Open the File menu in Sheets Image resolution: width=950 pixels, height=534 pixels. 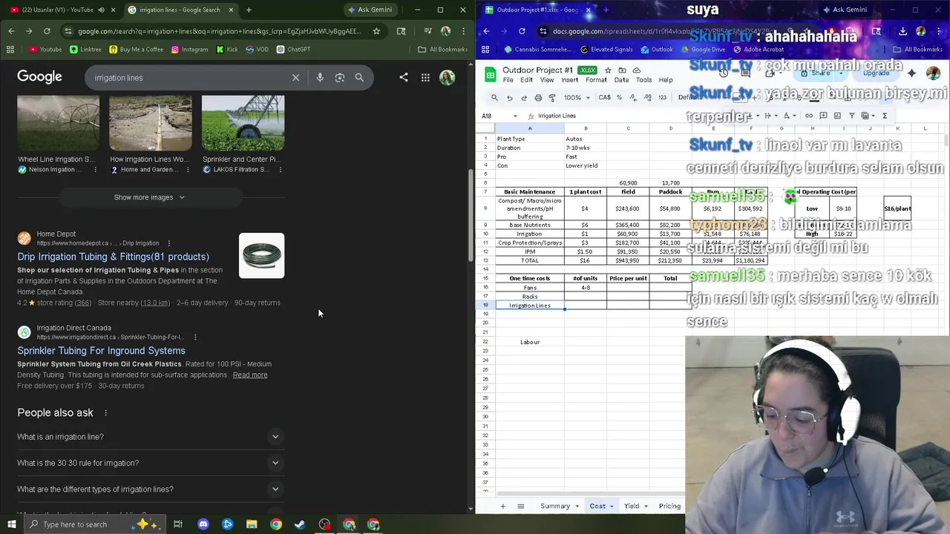508,80
